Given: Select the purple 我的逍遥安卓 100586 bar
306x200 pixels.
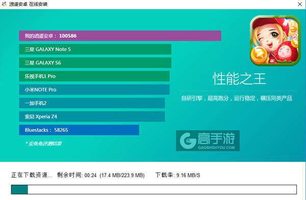Looking at the screenshot, I should click(x=120, y=36).
